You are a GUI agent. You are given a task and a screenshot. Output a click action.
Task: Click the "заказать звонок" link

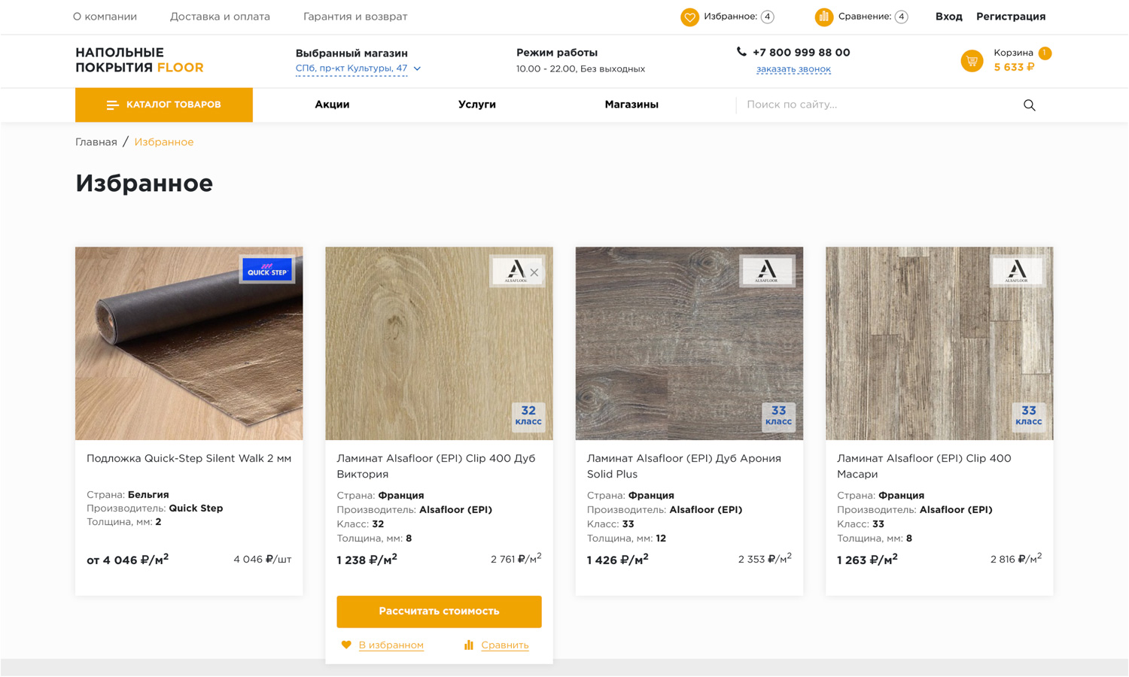pos(793,69)
